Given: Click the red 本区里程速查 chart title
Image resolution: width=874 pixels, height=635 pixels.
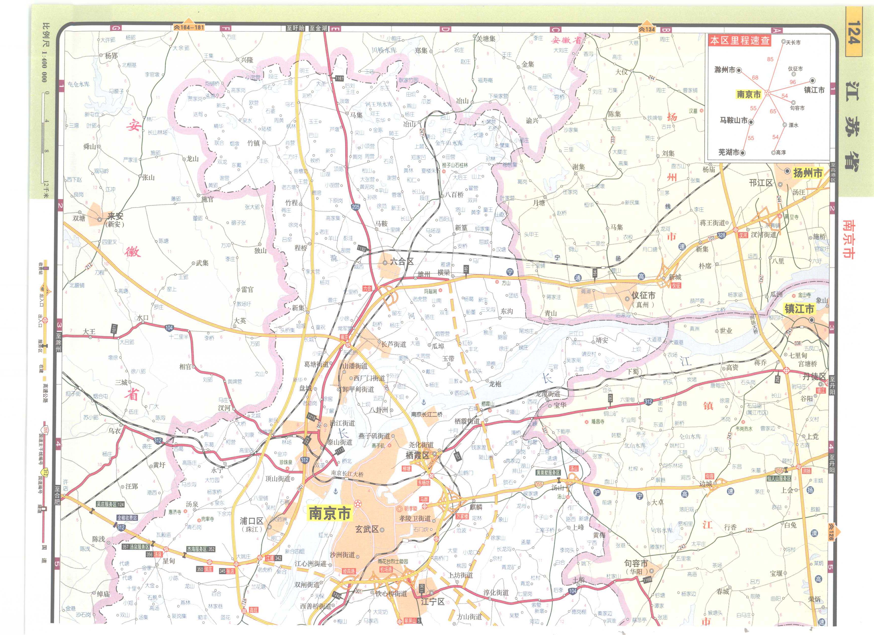Looking at the screenshot, I should [740, 41].
